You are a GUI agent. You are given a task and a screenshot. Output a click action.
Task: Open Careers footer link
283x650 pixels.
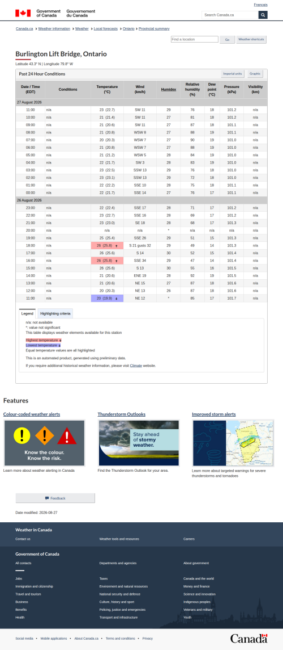click(x=189, y=539)
